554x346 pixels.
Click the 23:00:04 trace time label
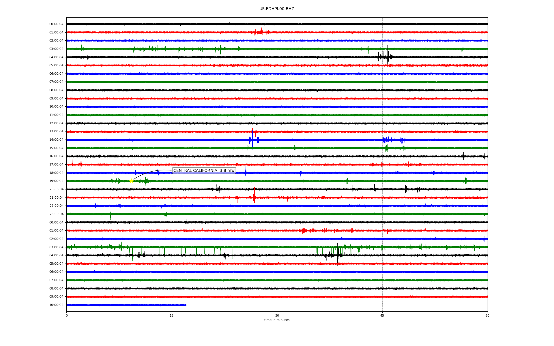[x=56, y=214]
